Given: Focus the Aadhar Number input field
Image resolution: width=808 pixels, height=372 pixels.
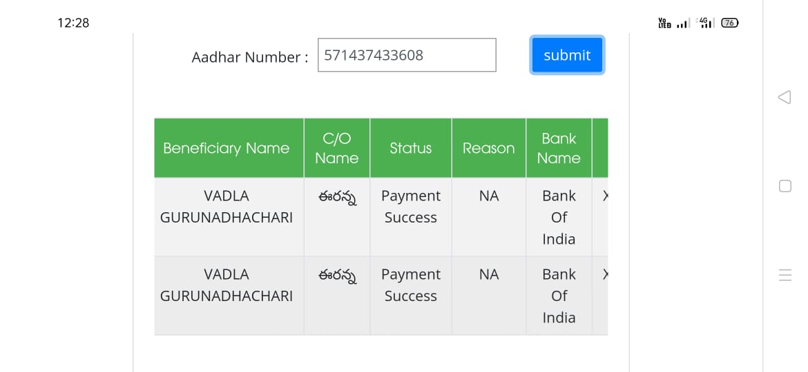Looking at the screenshot, I should tap(407, 55).
